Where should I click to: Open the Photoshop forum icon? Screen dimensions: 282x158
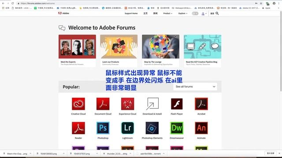point(103,128)
